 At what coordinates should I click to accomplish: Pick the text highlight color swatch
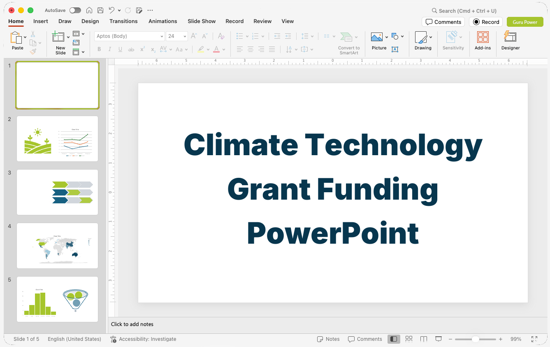click(200, 49)
